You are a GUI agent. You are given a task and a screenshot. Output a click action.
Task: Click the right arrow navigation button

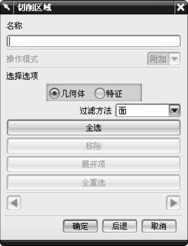(173, 203)
